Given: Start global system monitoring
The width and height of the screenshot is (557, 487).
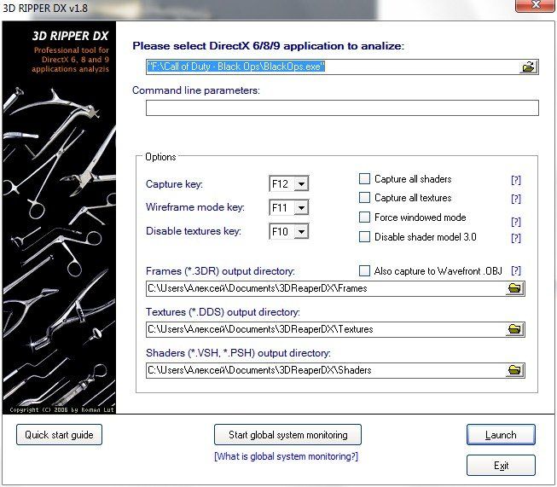Looking at the screenshot, I should pos(287,435).
